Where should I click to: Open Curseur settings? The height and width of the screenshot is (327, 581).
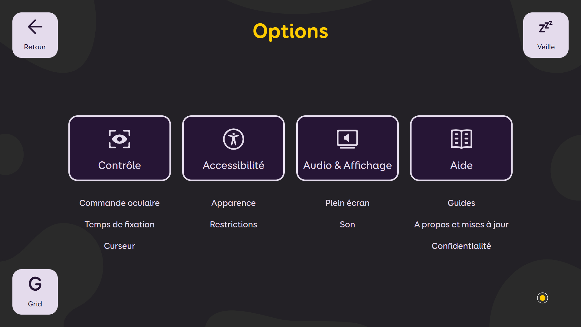[x=120, y=246]
